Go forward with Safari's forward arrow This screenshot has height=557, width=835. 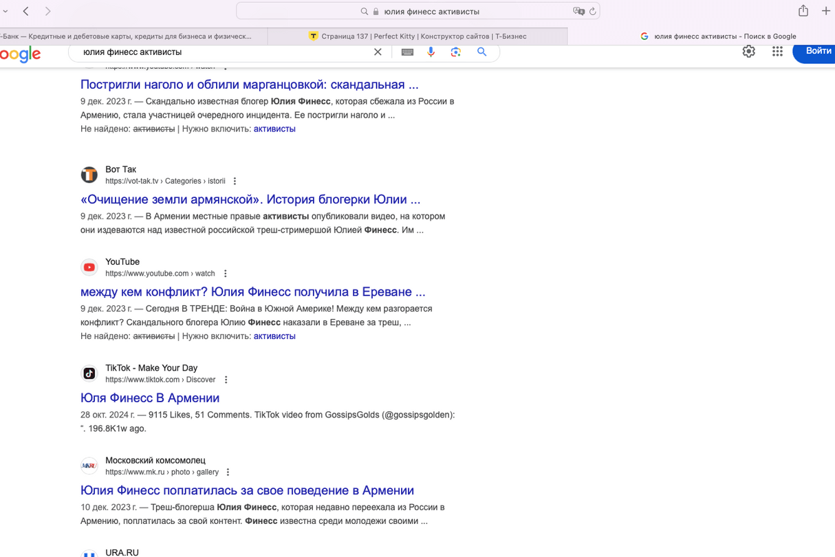coord(47,11)
